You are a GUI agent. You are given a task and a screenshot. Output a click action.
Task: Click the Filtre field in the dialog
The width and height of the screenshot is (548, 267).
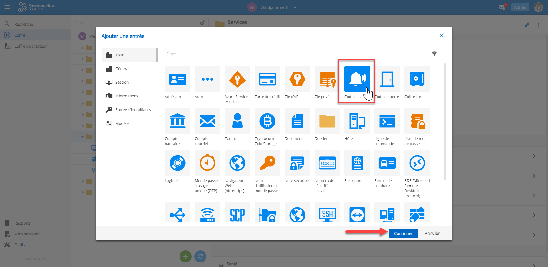click(297, 54)
